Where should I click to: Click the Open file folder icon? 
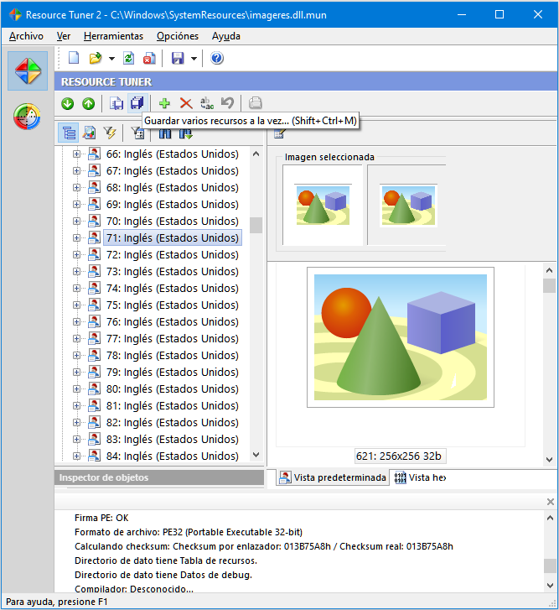[96, 59]
